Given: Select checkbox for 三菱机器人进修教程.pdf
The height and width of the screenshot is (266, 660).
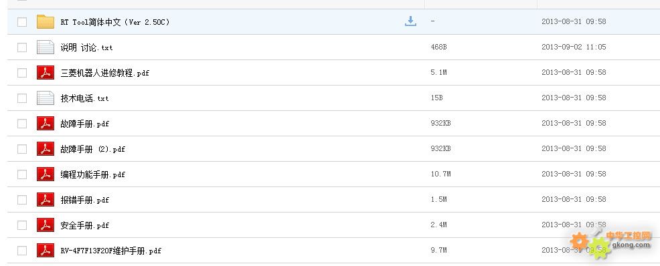Looking at the screenshot, I should [22, 73].
